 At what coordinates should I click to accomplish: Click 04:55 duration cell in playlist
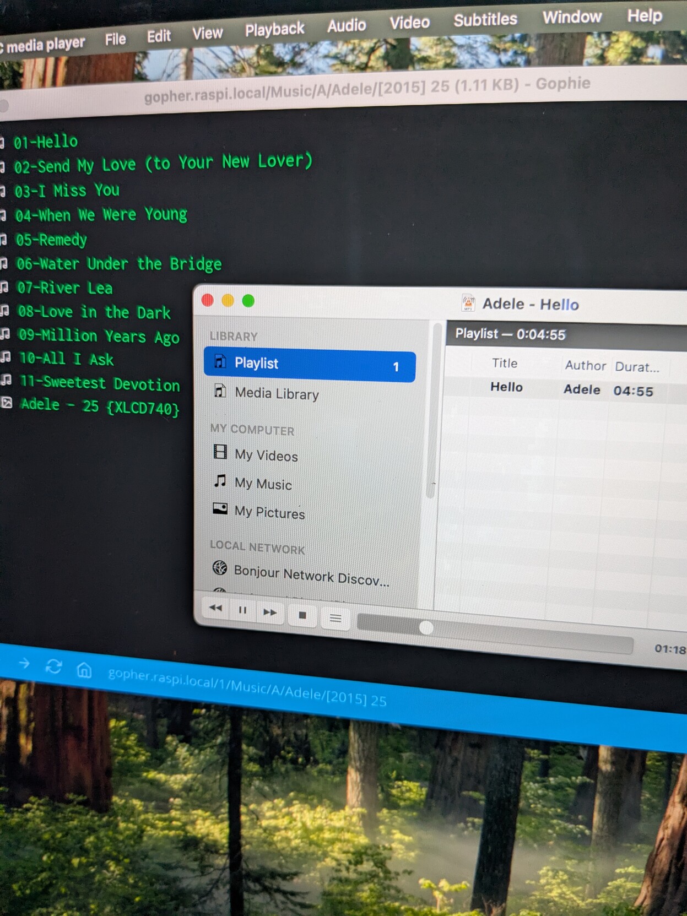(633, 391)
